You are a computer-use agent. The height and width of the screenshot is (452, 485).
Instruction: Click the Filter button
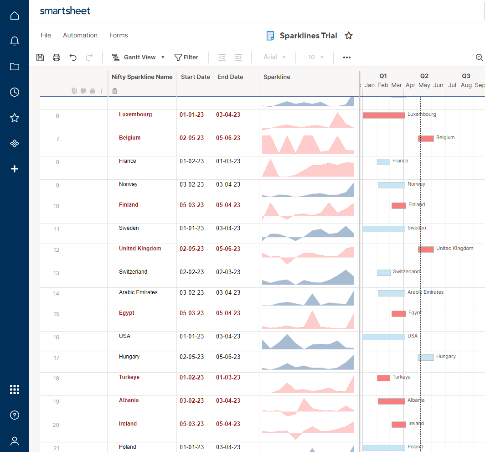pos(186,57)
